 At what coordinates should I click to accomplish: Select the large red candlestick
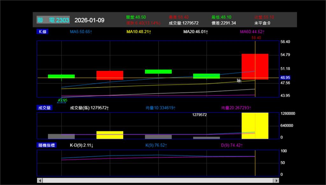(x=255, y=66)
